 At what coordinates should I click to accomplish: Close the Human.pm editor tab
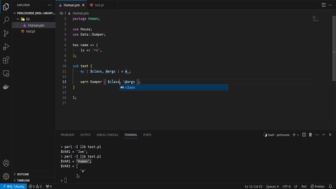(83, 5)
